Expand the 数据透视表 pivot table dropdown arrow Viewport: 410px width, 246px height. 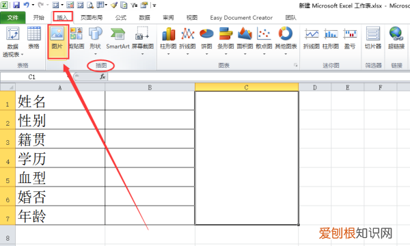pyautogui.click(x=23, y=55)
